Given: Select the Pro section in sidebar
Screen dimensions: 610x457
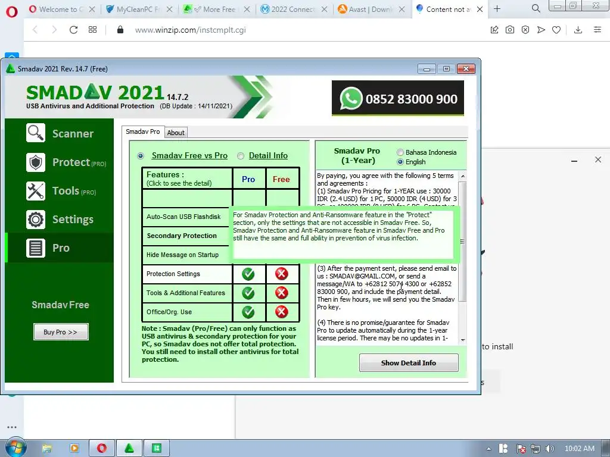Looking at the screenshot, I should click(60, 248).
